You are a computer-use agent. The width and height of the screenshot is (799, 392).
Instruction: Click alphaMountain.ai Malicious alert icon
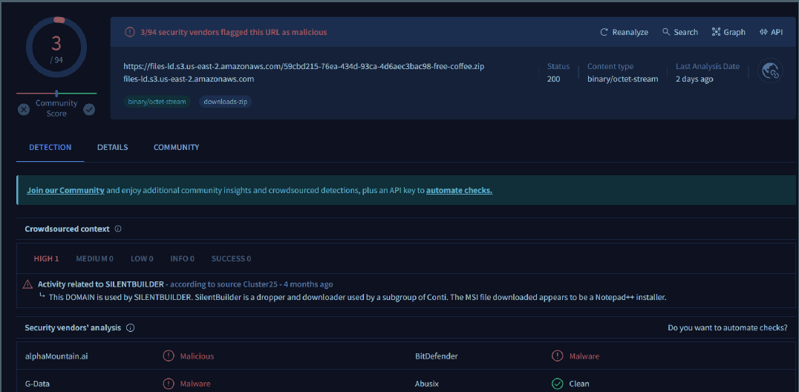coord(168,356)
